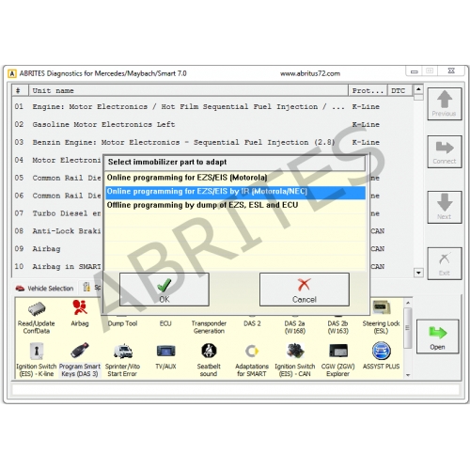Click the DTC column header
Screen dimensions: 470x470
tap(400, 90)
